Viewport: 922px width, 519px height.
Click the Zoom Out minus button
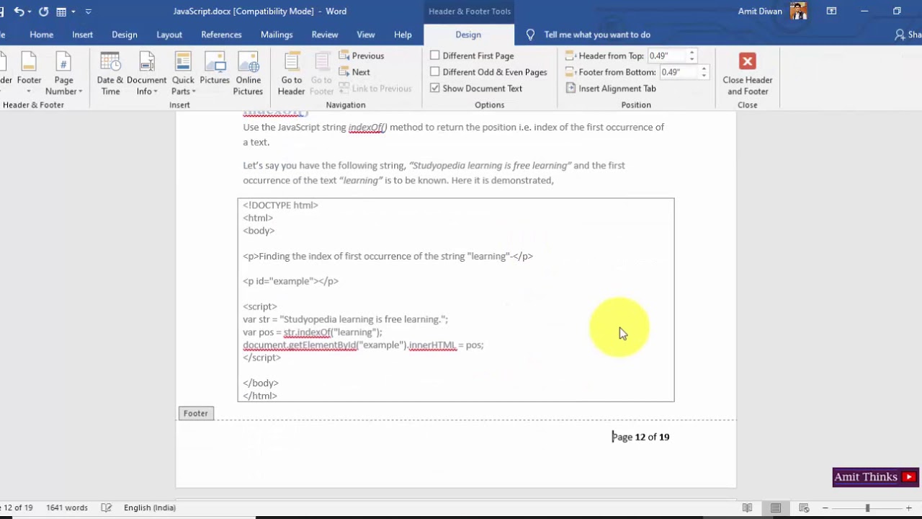(x=825, y=507)
